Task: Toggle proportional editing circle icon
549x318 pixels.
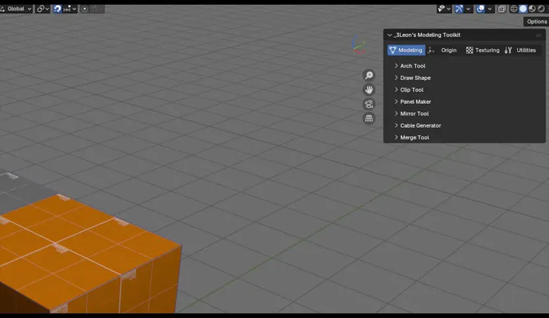Action: (84, 9)
